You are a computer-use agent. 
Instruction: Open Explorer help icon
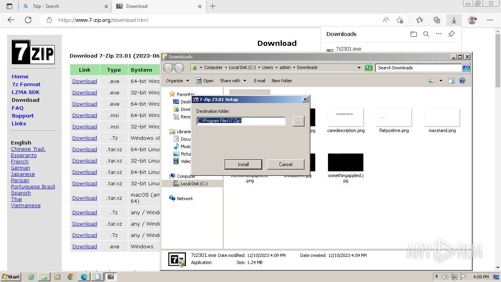[x=462, y=81]
